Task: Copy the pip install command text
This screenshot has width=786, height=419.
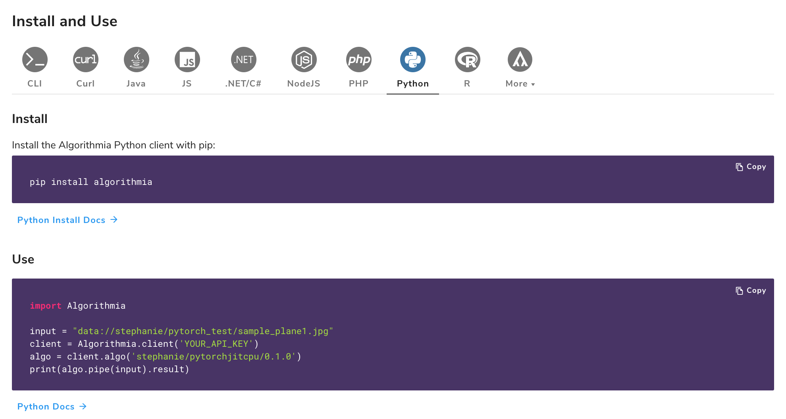Action: click(x=751, y=167)
